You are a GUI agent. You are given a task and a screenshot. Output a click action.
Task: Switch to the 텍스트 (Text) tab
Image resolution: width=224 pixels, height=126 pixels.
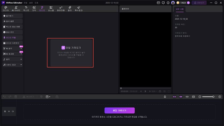pos(26,9)
